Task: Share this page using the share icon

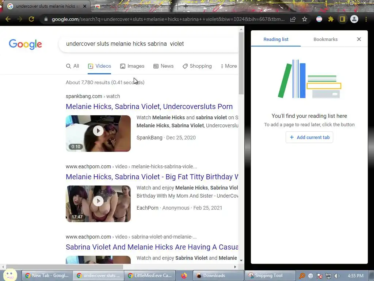Action: coord(293,19)
